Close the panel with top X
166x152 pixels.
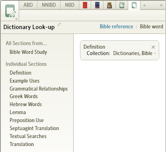point(161,5)
